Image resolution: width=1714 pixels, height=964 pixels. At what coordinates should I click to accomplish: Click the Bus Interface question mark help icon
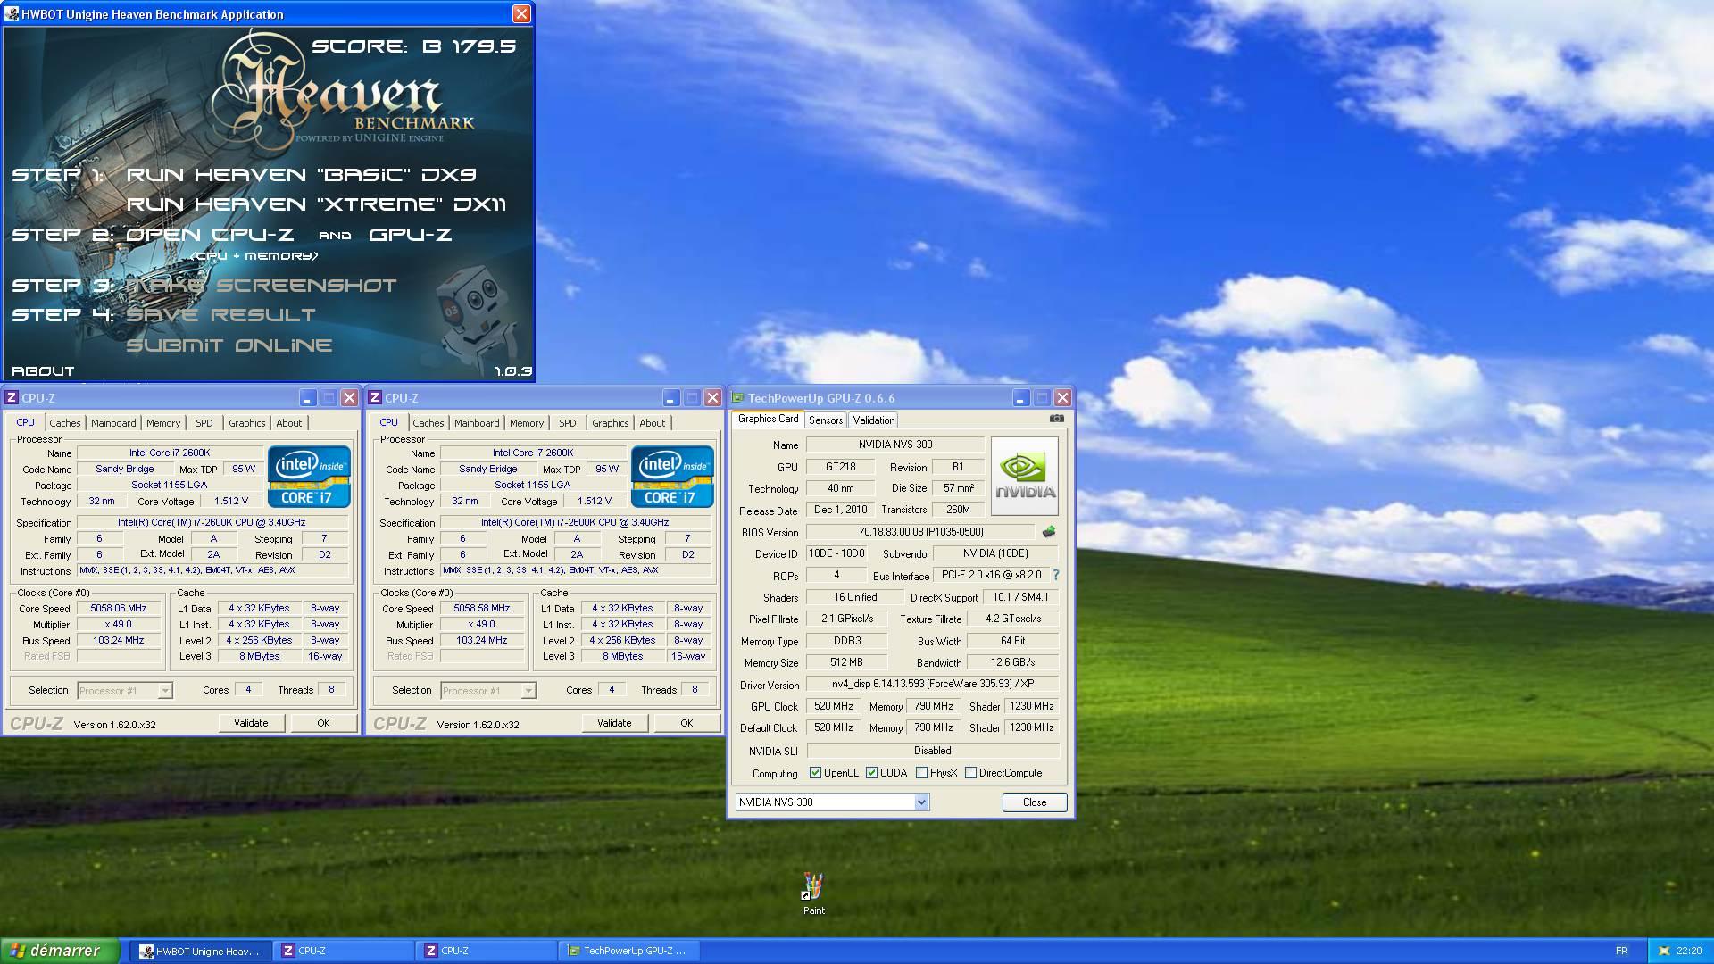click(1056, 576)
